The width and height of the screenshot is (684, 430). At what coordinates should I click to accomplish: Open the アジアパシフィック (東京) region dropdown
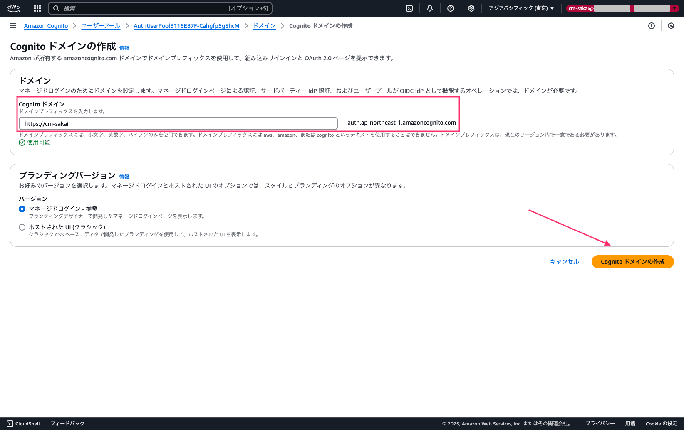click(521, 8)
